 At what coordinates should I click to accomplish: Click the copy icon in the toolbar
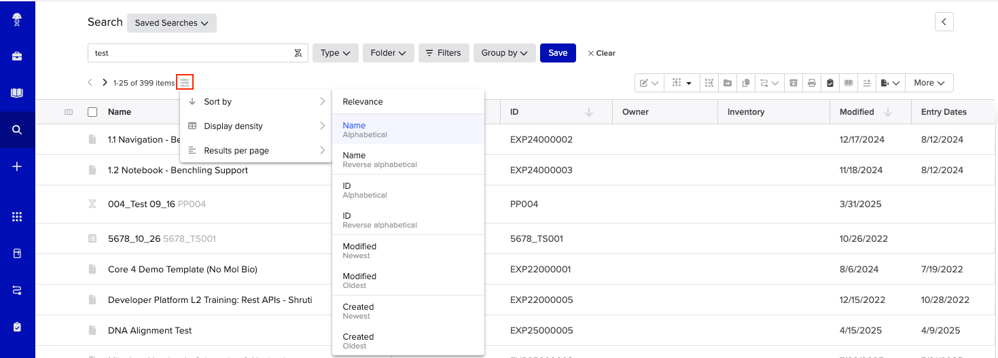[745, 83]
